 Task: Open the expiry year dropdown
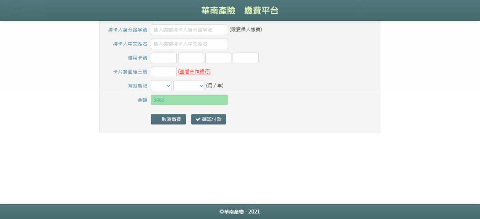click(189, 86)
